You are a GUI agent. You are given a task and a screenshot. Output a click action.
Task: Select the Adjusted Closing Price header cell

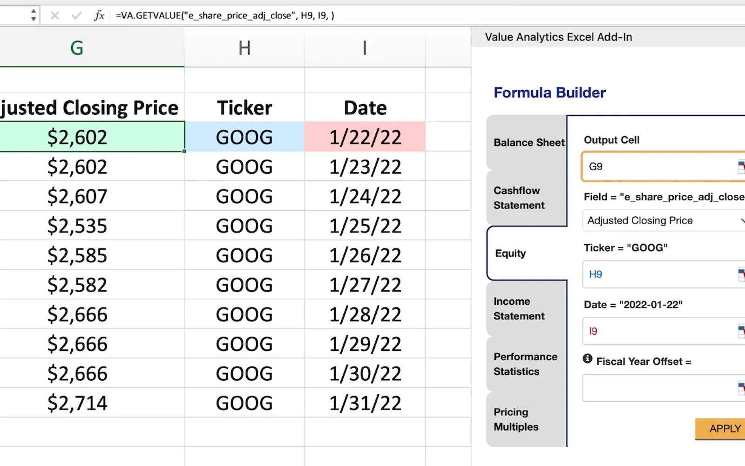coord(92,108)
